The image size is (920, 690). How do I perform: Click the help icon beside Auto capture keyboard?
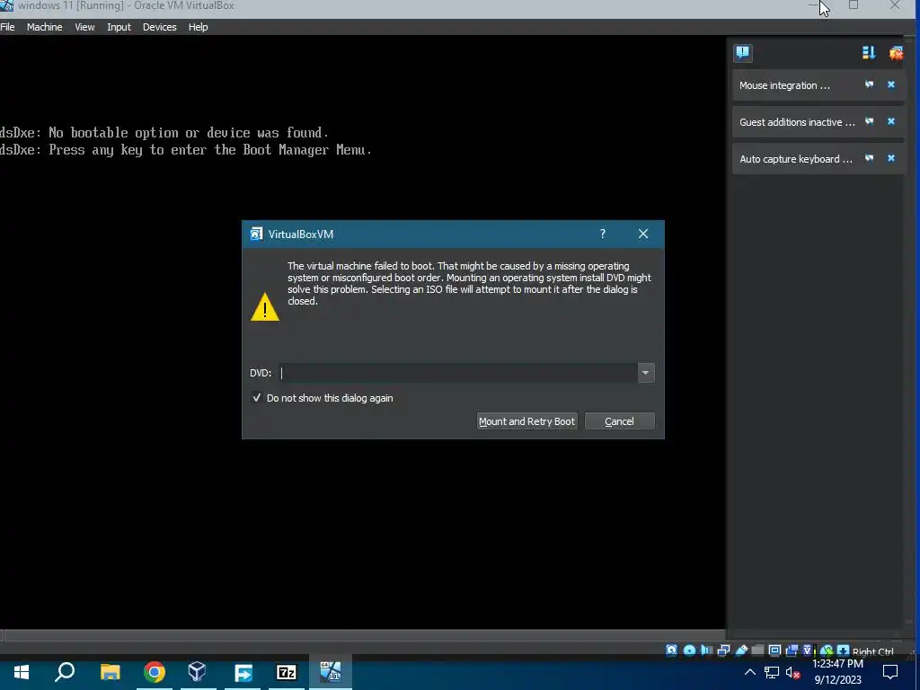869,158
